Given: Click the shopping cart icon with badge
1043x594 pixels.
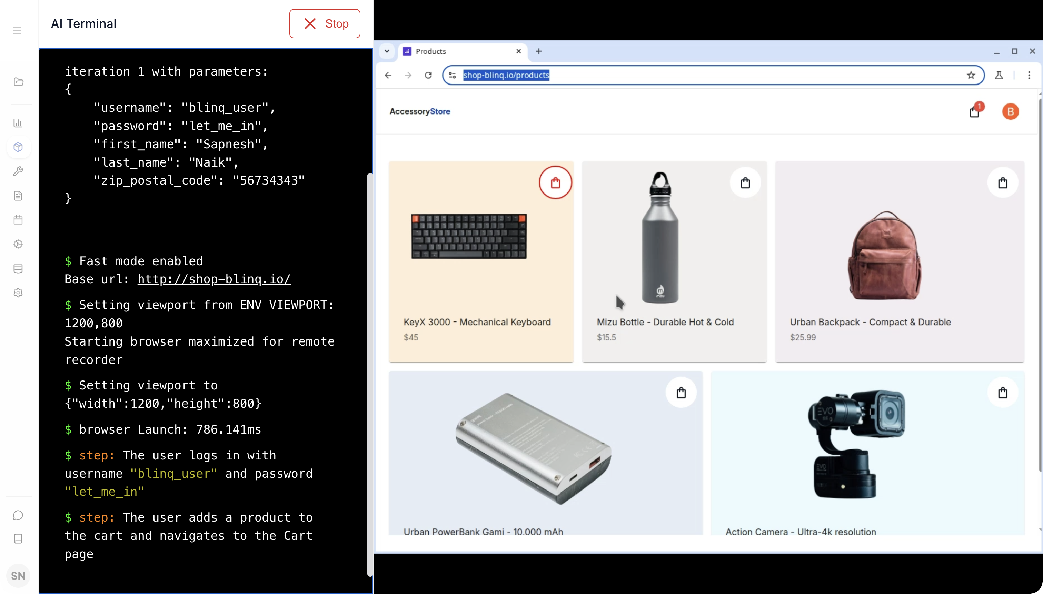Looking at the screenshot, I should 974,111.
